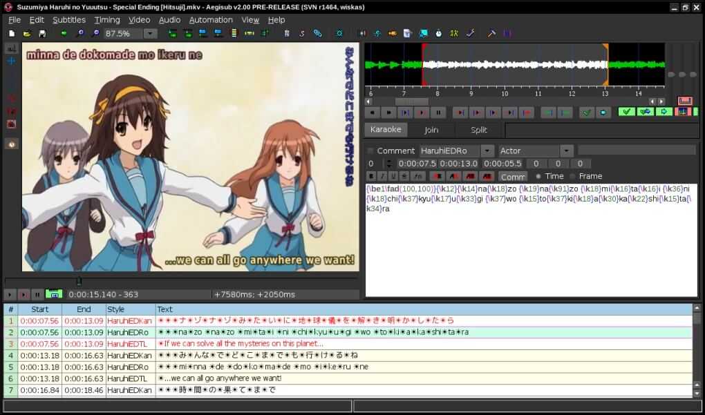This screenshot has height=415, width=705.
Task: Click the Karaoke button
Action: tap(386, 130)
